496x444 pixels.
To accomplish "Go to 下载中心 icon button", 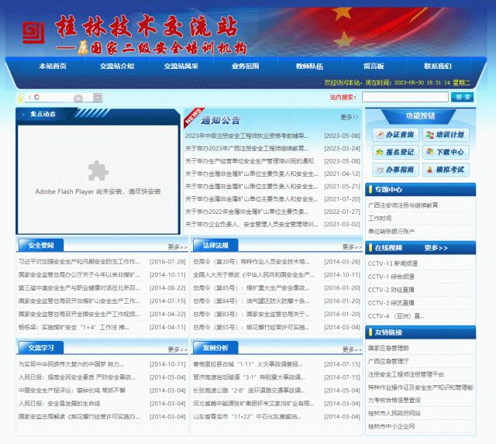I will pyautogui.click(x=445, y=152).
